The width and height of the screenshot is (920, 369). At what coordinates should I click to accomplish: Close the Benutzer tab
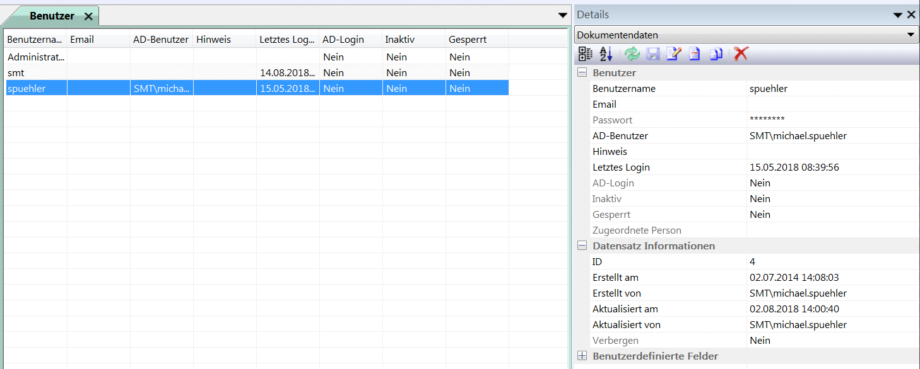[88, 16]
